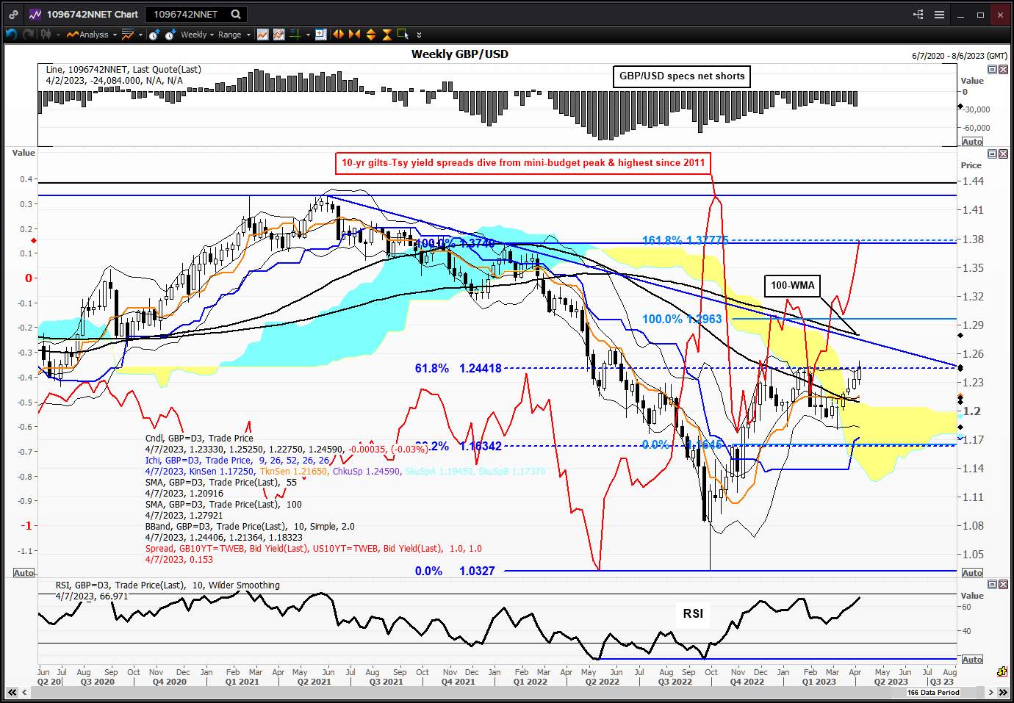Open the Analysis menu
Image resolution: width=1014 pixels, height=703 pixels.
93,35
